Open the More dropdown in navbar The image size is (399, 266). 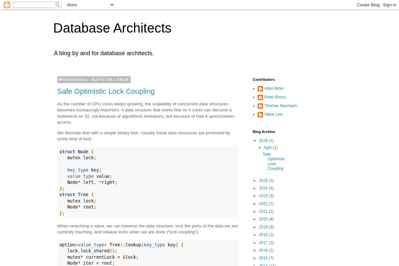click(90, 5)
